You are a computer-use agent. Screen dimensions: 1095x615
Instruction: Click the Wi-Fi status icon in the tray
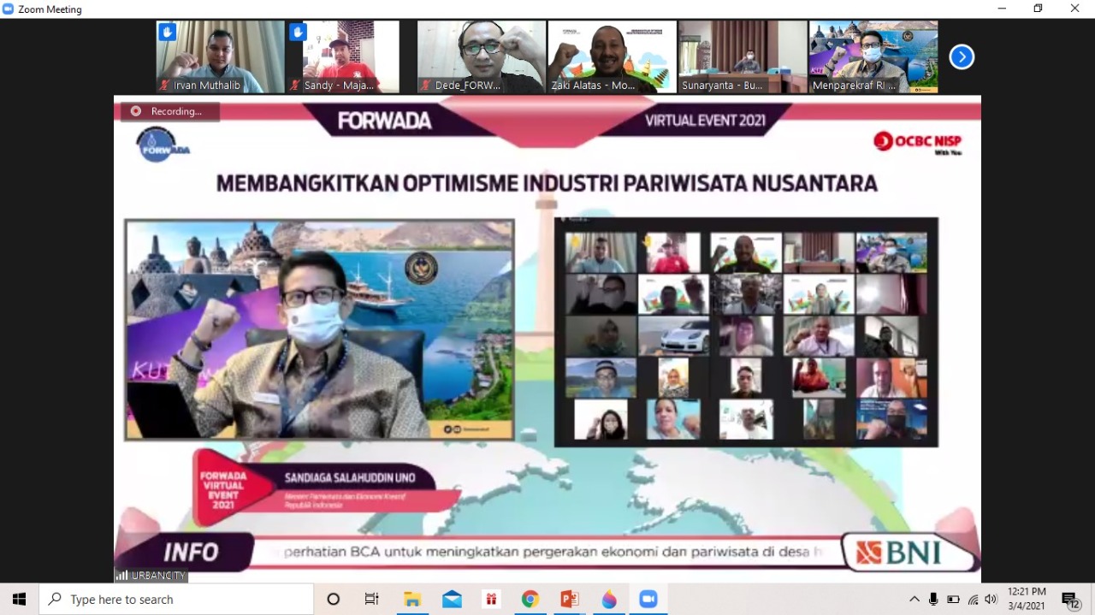973,599
